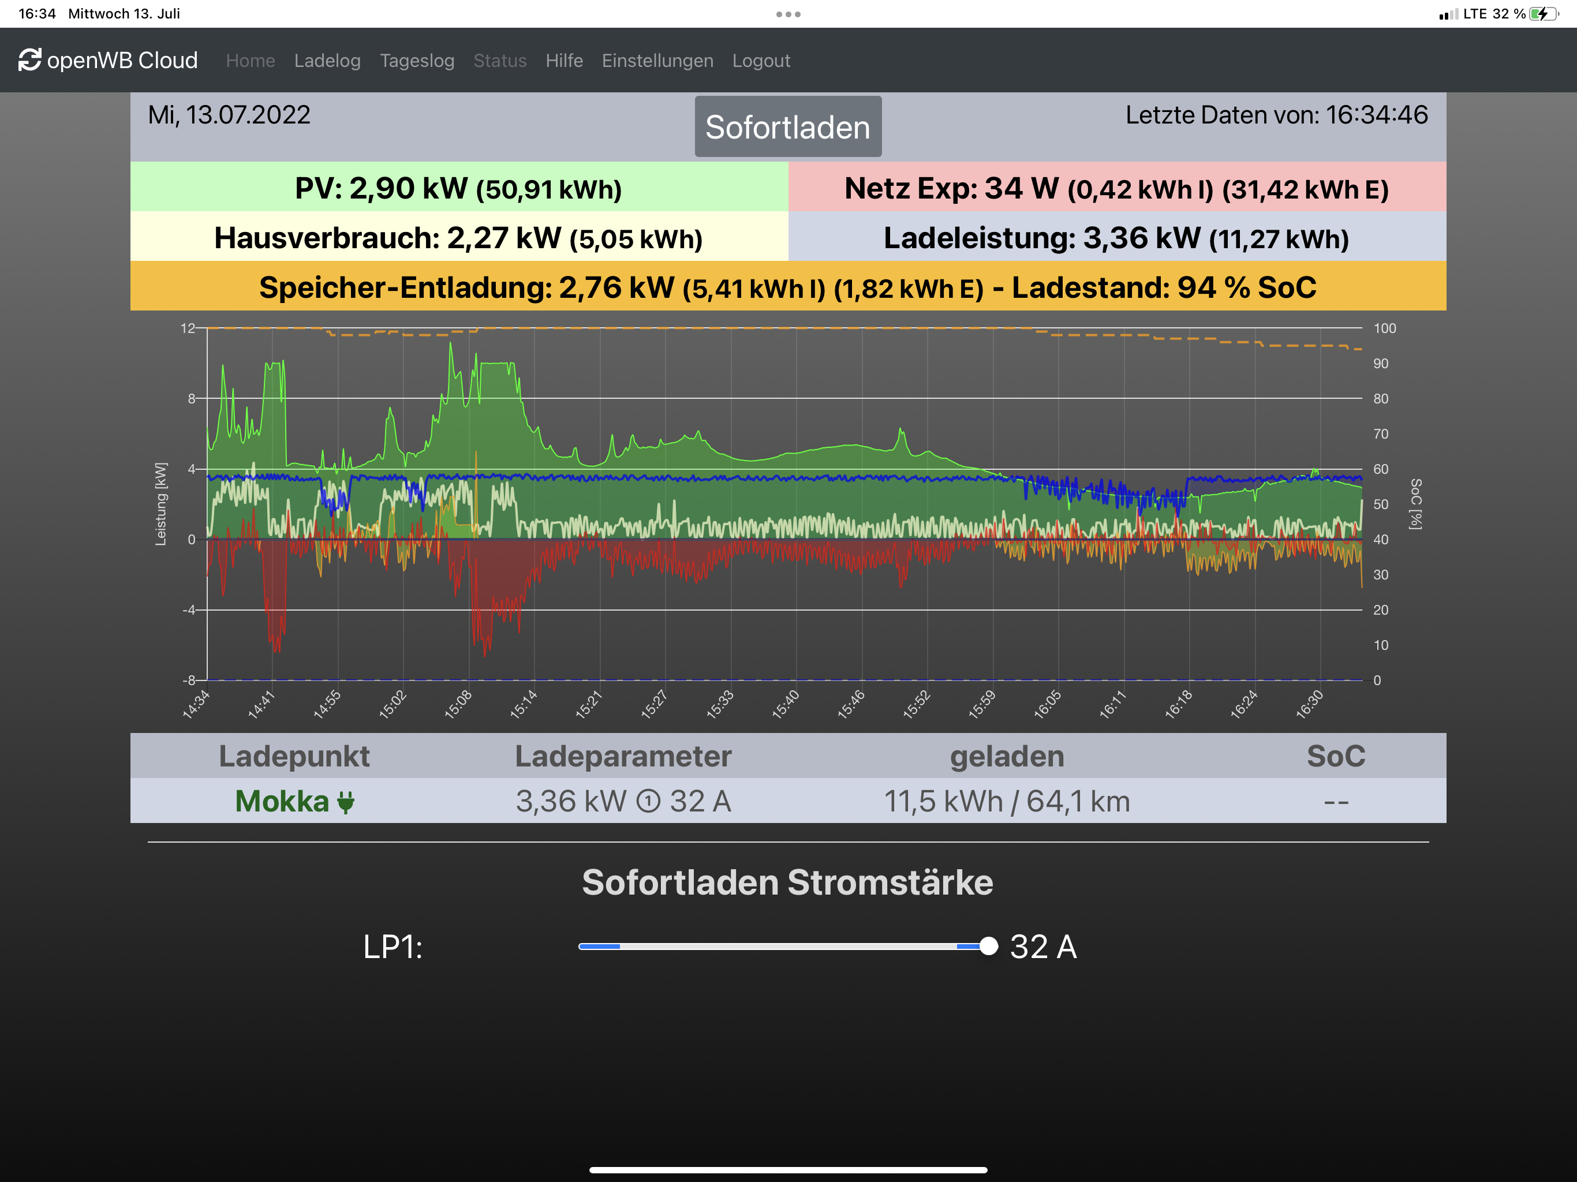Click the LP1 current slider handle

coord(988,946)
